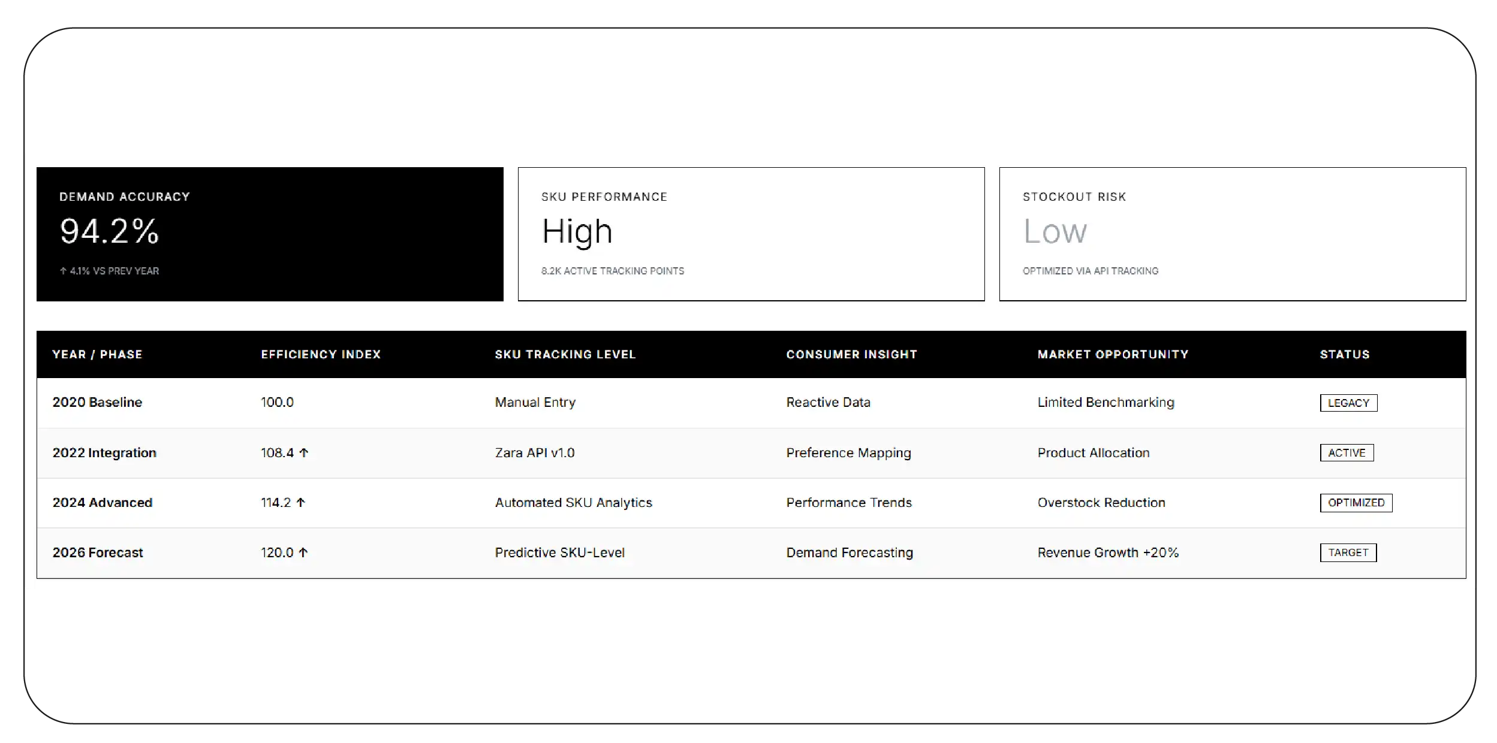
Task: Click the upward trend arrow beside 4.1%
Action: coord(64,271)
